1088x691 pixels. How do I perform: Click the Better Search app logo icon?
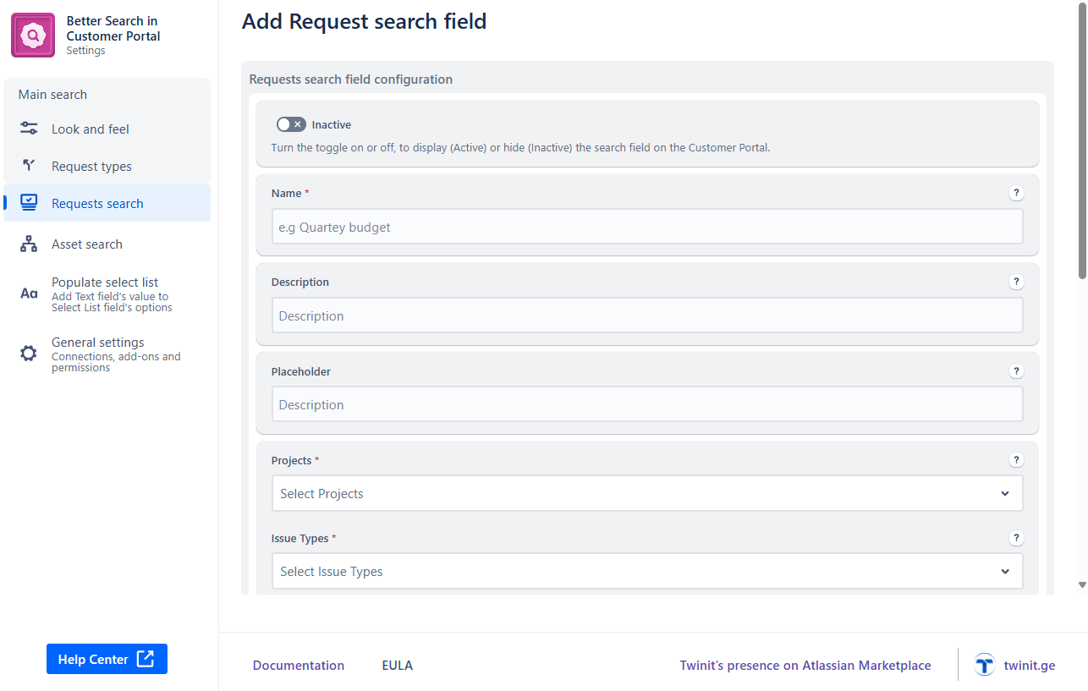[x=33, y=36]
